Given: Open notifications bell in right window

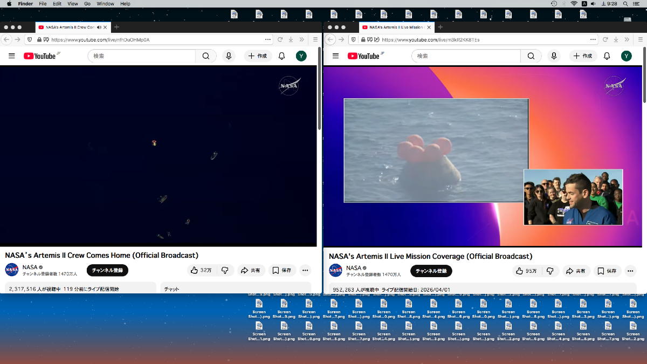Looking at the screenshot, I should [x=607, y=56].
